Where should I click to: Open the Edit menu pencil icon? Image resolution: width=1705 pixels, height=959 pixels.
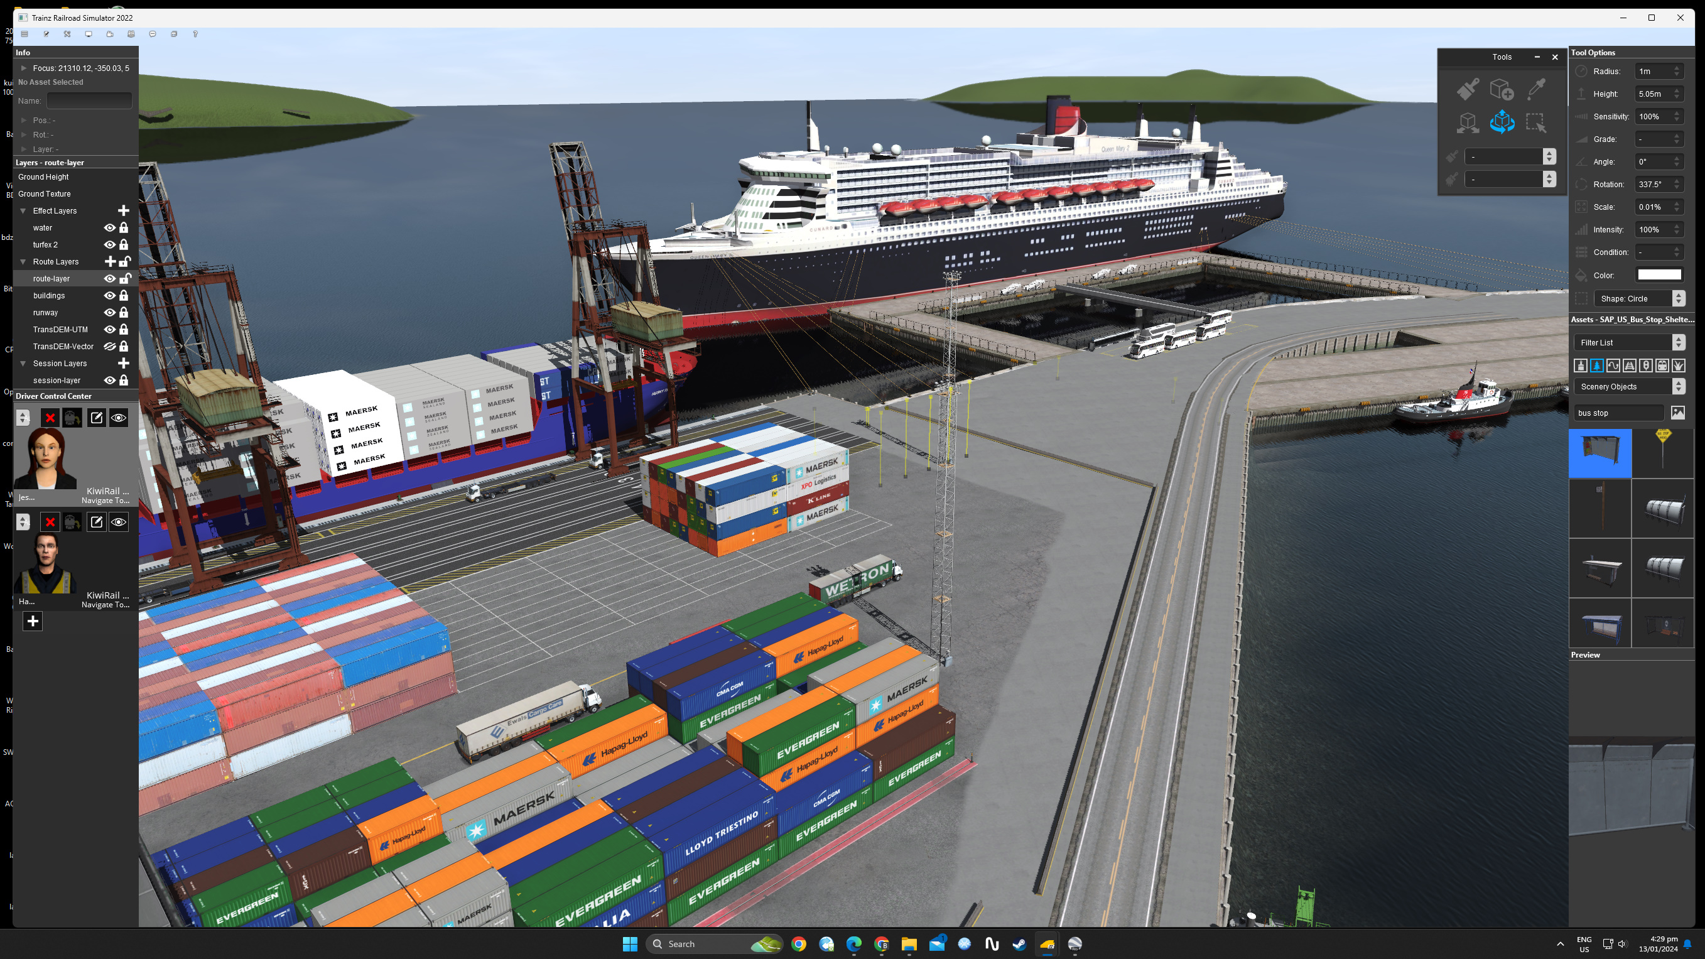tap(46, 34)
